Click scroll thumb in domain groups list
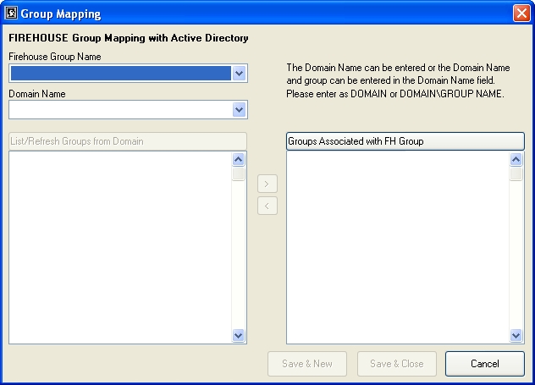This screenshot has height=385, width=535. pos(238,173)
